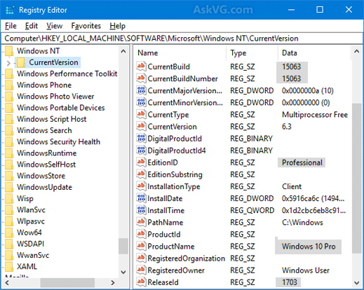364x290 pixels.
Task: Click the CurrentBuildNumber string icon
Action: (141, 78)
